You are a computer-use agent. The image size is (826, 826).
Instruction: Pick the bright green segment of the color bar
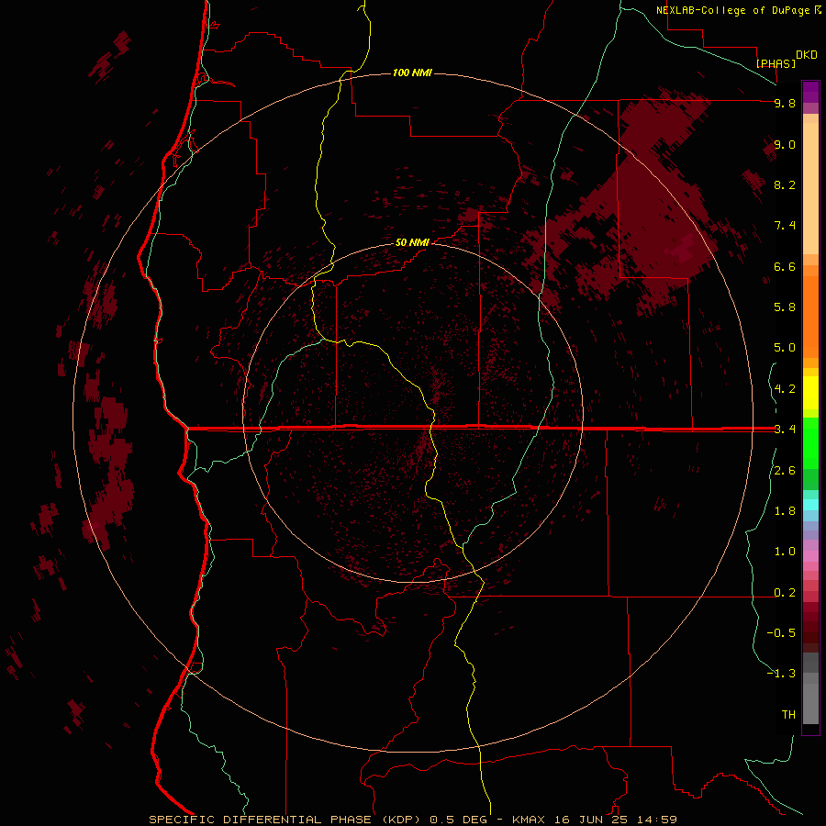(810, 442)
